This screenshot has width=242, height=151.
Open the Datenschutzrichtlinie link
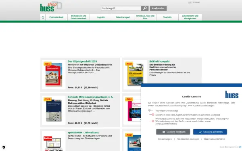coord(215,139)
